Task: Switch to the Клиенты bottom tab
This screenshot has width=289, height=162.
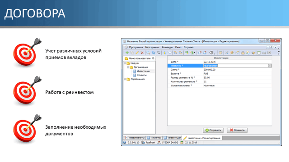Action: pyautogui.click(x=154, y=138)
